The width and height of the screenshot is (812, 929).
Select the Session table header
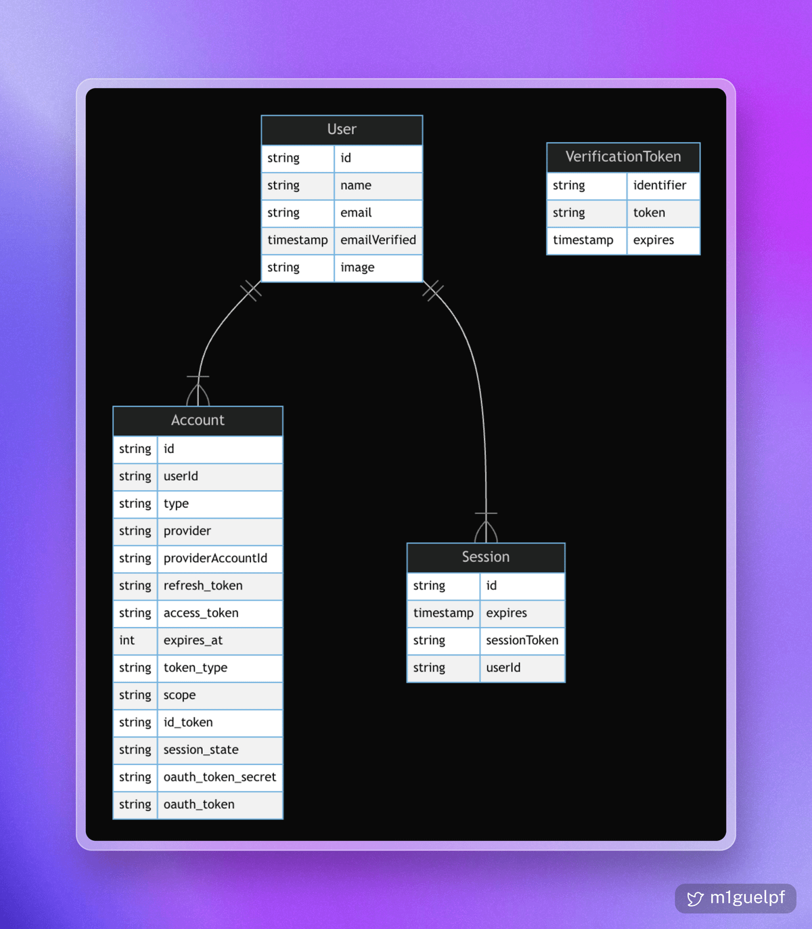pos(485,557)
